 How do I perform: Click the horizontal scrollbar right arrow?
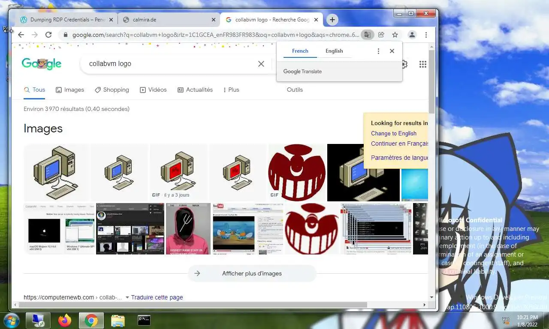tap(425, 305)
